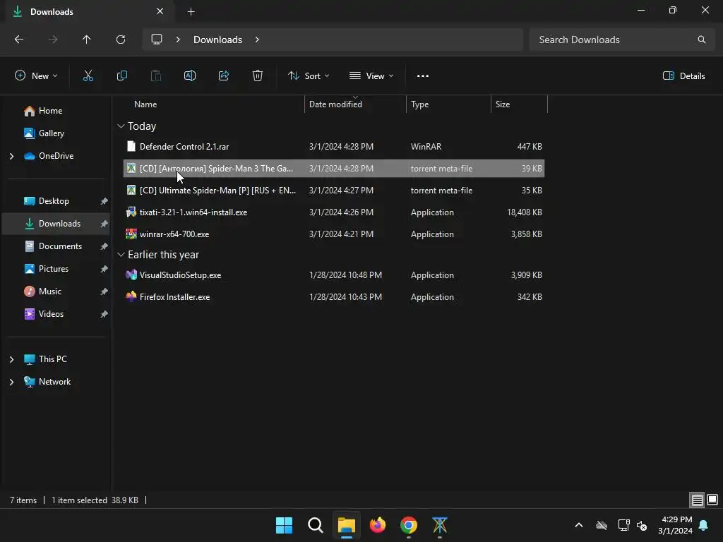Collapse the Earlier this year group
Viewport: 723px width, 542px height.
point(121,254)
